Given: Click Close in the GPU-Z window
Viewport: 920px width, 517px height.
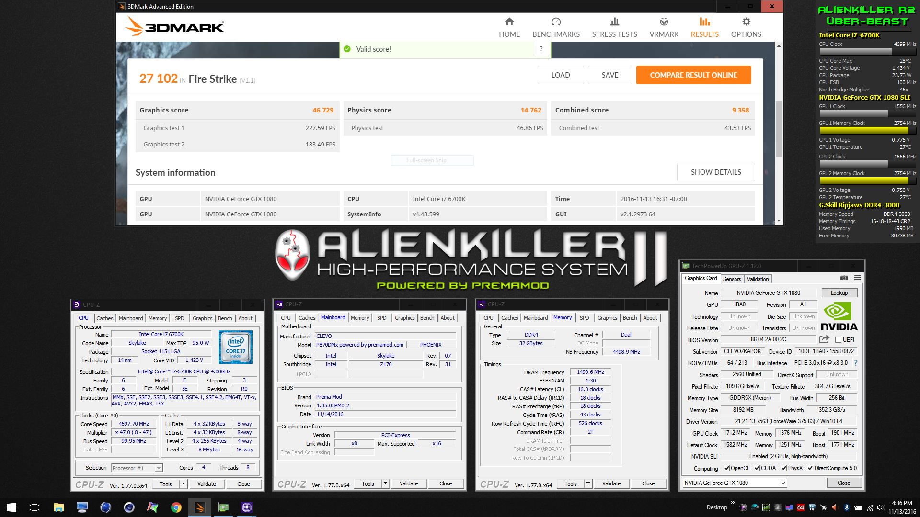Looking at the screenshot, I should coord(844,483).
